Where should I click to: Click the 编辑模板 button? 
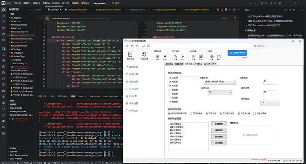click(x=219, y=130)
